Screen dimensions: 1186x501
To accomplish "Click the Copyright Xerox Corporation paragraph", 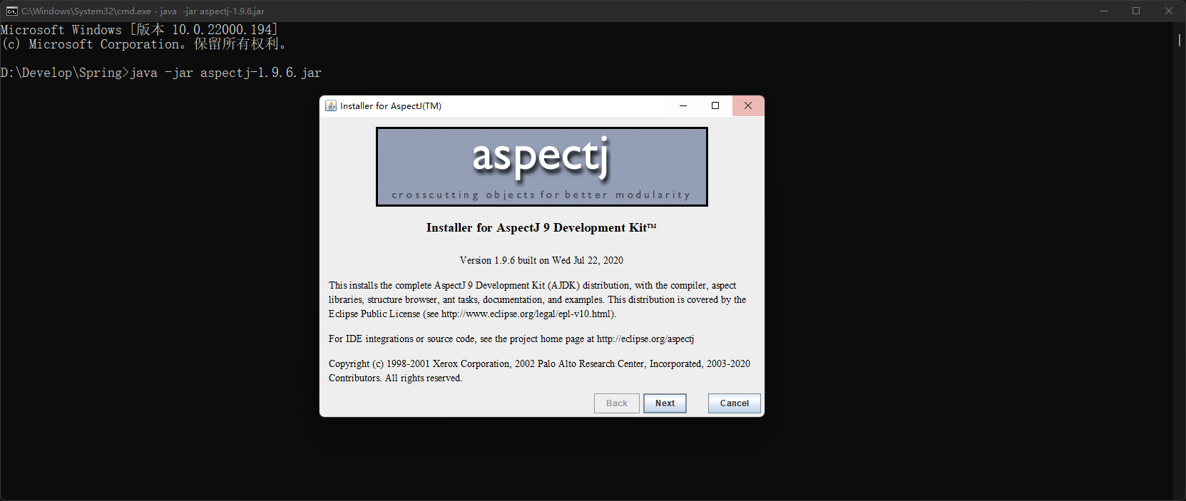I will (539, 371).
